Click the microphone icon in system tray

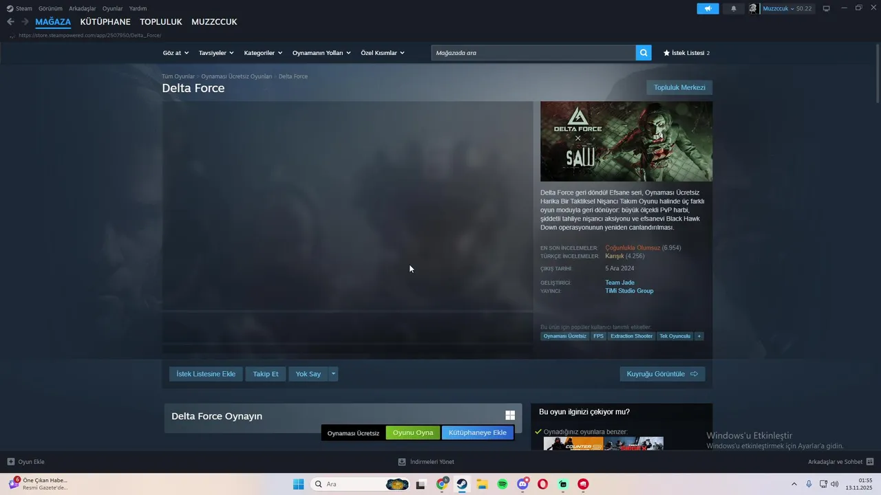pos(809,484)
